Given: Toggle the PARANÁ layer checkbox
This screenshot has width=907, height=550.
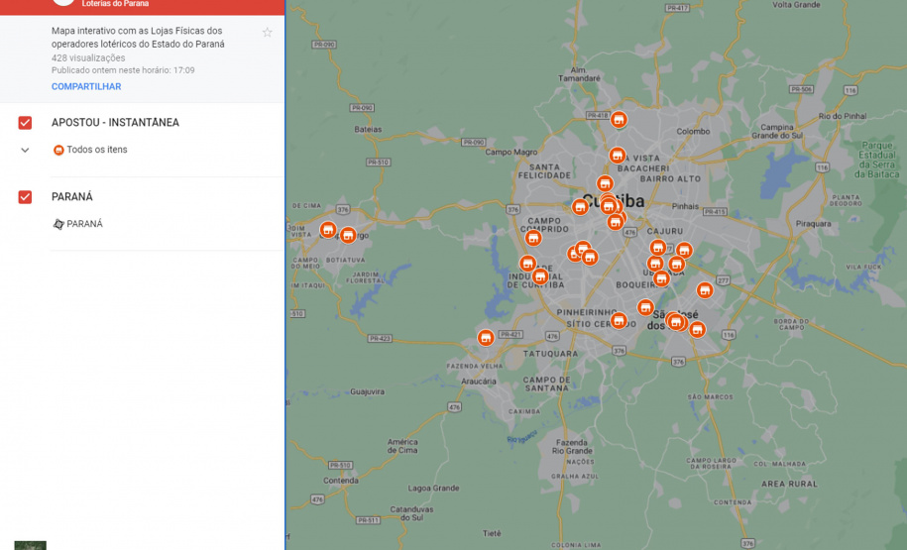Looking at the screenshot, I should coord(26,197).
